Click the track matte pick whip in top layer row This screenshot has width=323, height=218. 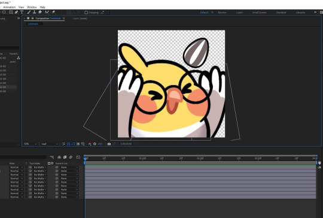31,167
